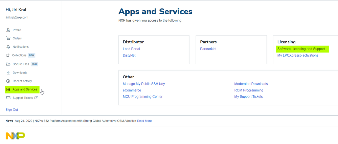Open Manage My Public SSH Key

click(x=144, y=84)
